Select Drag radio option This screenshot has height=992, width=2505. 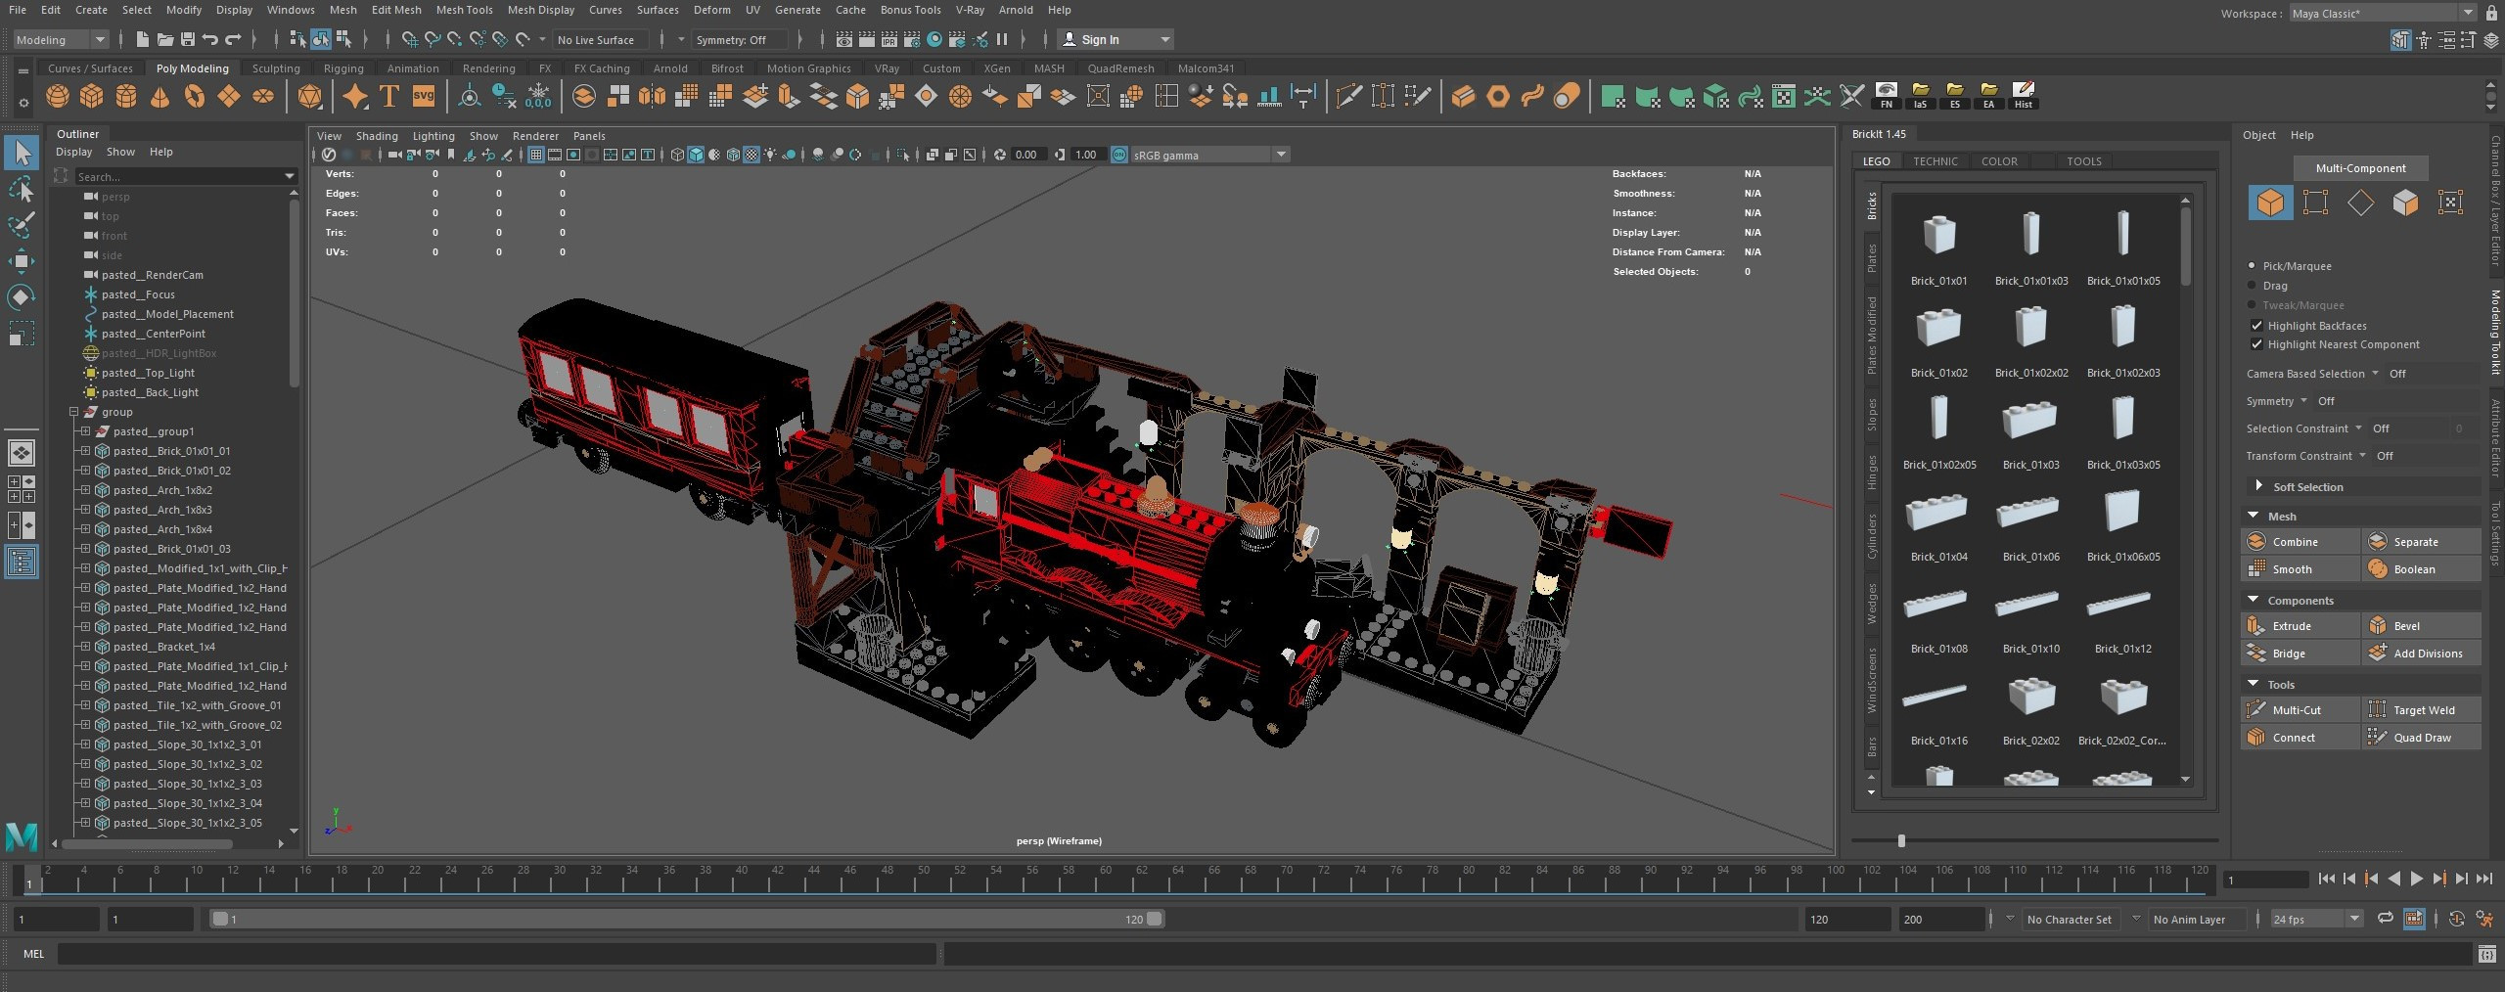[x=2253, y=286]
